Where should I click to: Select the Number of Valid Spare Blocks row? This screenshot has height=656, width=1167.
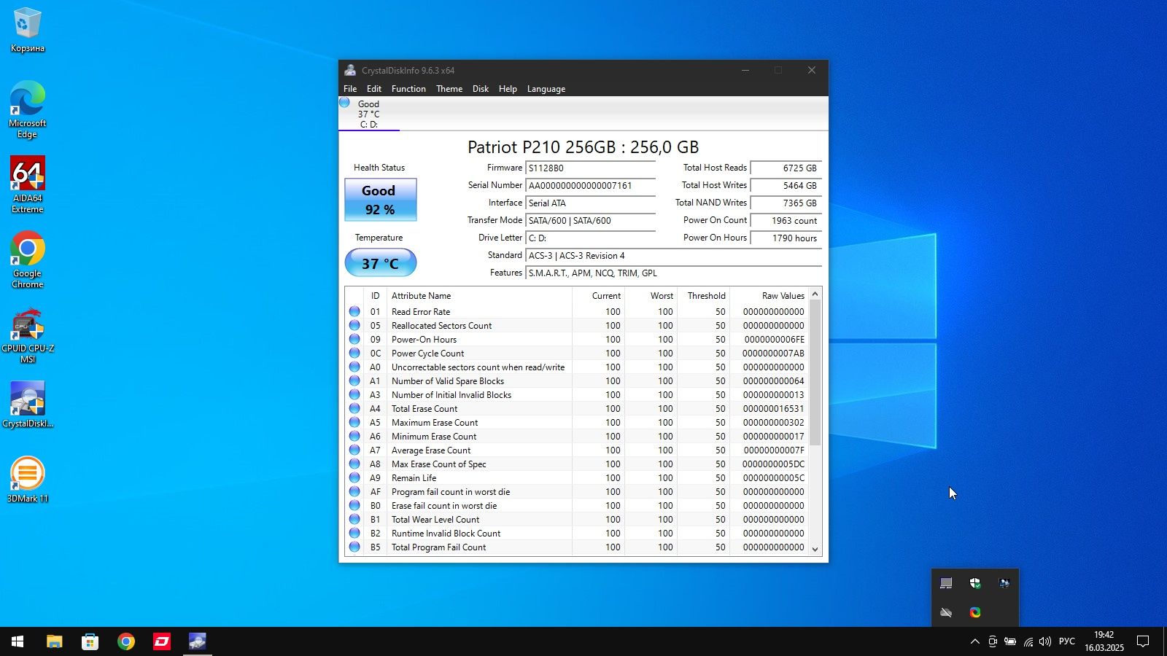tap(577, 380)
